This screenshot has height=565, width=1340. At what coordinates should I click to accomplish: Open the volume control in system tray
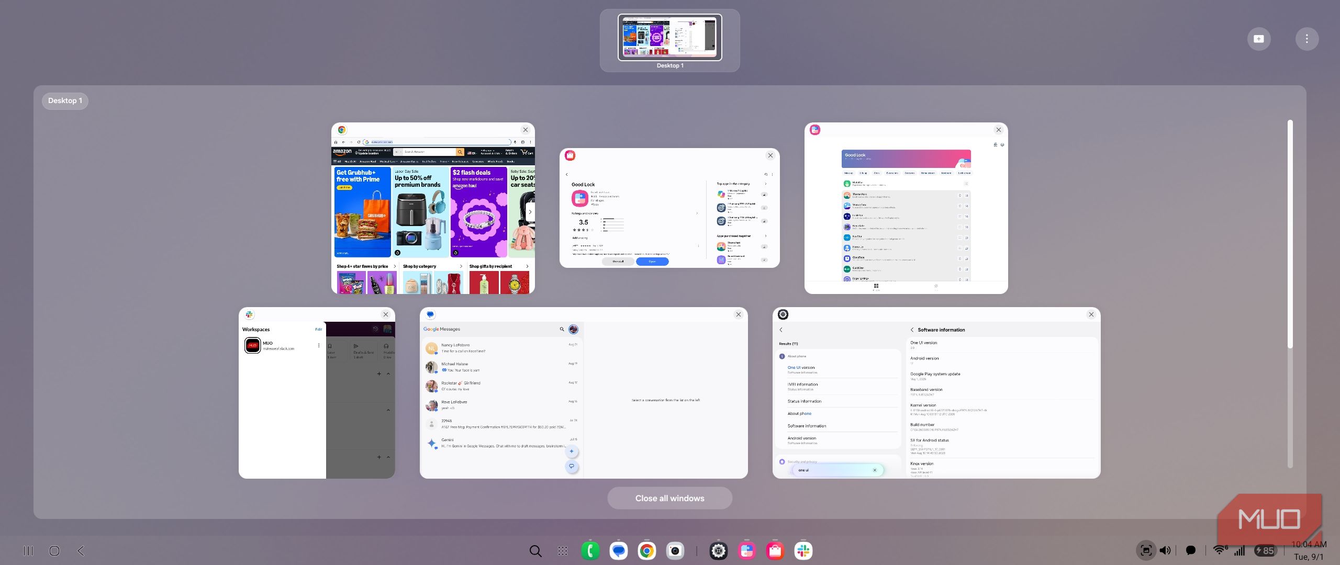click(1165, 550)
